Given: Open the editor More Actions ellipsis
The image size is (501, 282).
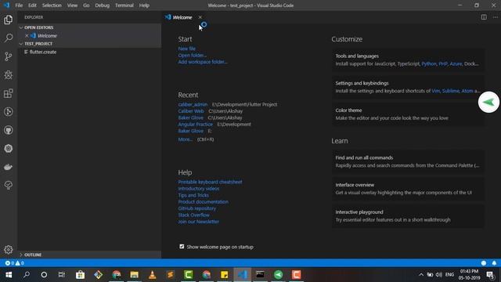Looking at the screenshot, I should pos(495,17).
